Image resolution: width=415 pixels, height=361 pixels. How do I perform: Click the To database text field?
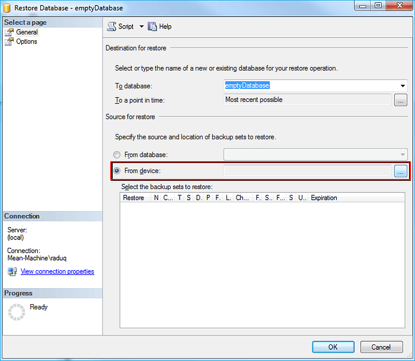click(x=311, y=86)
